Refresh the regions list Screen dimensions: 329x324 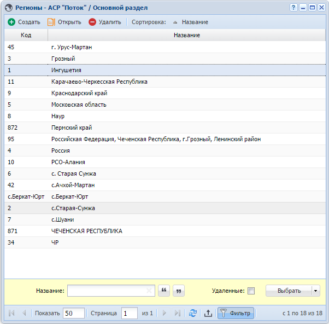192,313
